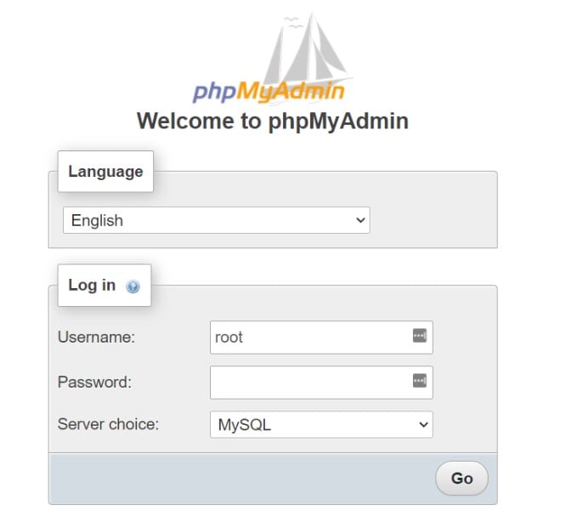566x510 pixels.
Task: Click inside the empty Password field
Action: [x=310, y=382]
